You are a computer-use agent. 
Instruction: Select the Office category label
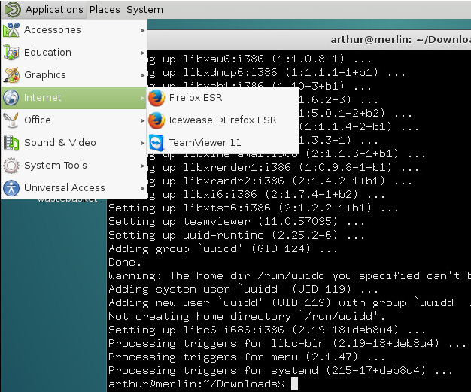coord(38,120)
